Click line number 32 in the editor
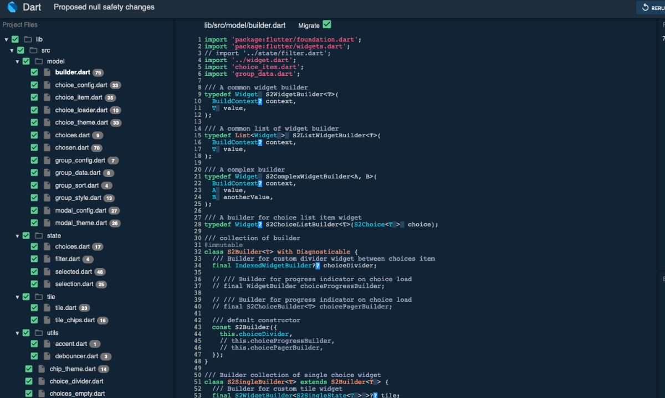665x398 pixels. coord(198,252)
